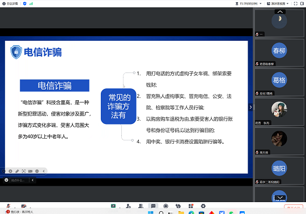The image size is (306, 214).
Task: Collapse the slide annotation toolbar
Action: [44, 171]
